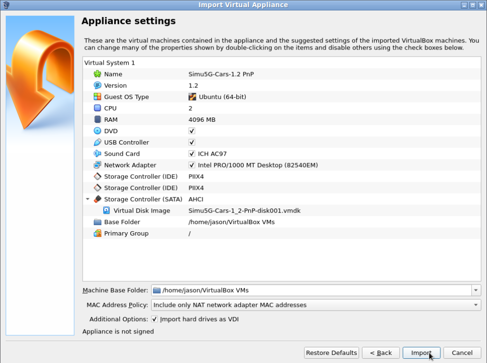Select the Base Folder path value
This screenshot has width=487, height=363.
(231, 222)
